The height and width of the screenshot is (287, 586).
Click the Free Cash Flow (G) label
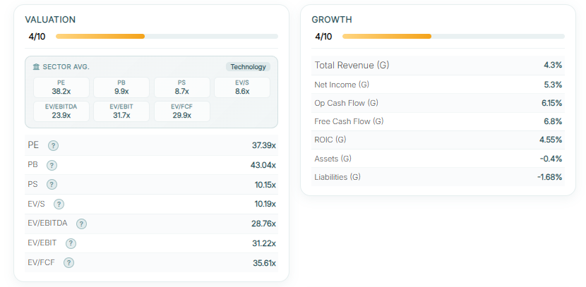[349, 121]
